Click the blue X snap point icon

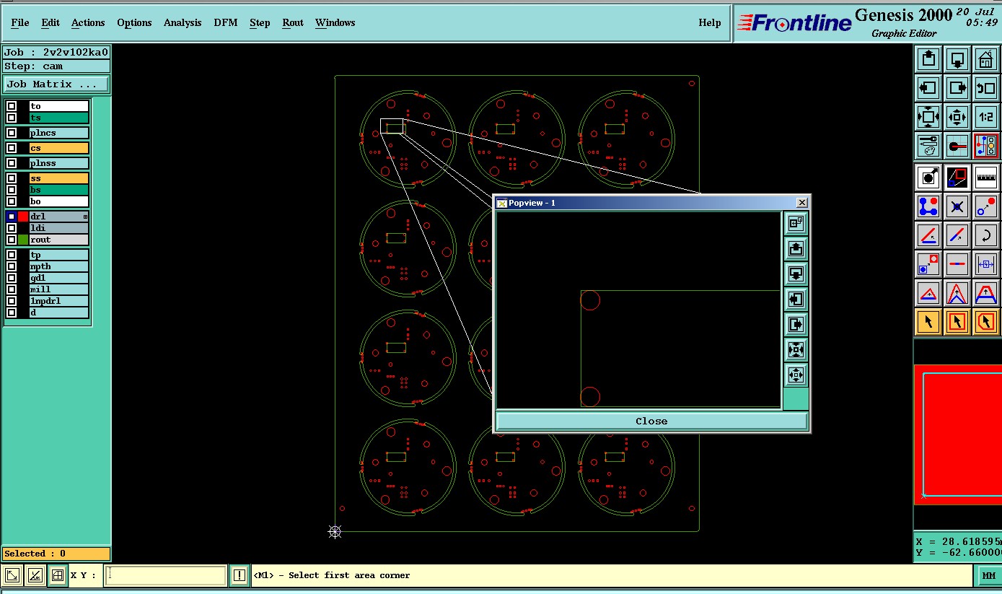click(957, 206)
